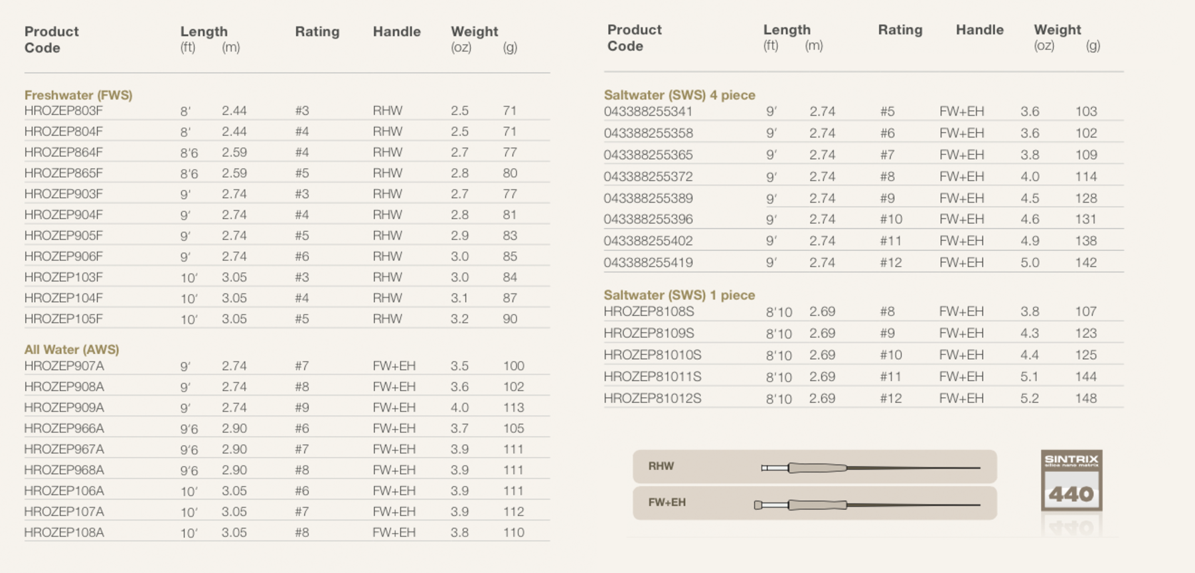Select product code 043388255341
This screenshot has width=1195, height=573.
tap(648, 112)
